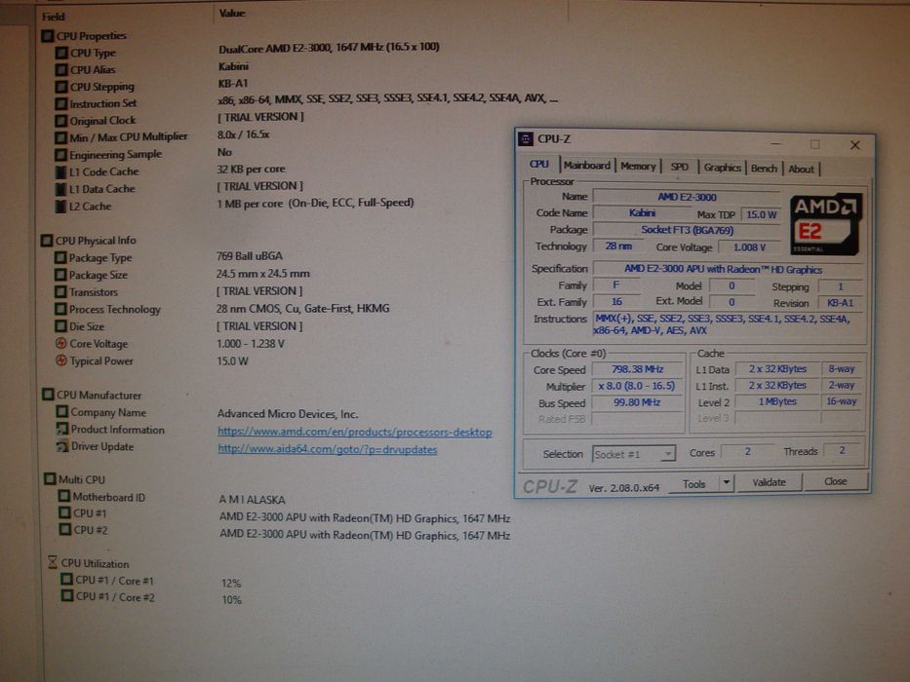Switch to the Mainboard tab

pos(587,166)
